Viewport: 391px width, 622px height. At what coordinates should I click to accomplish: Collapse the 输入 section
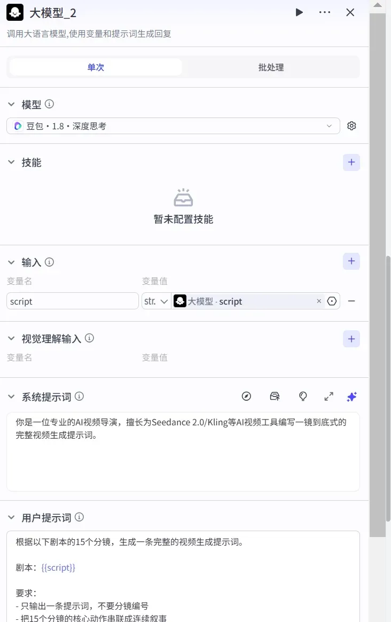click(x=12, y=262)
